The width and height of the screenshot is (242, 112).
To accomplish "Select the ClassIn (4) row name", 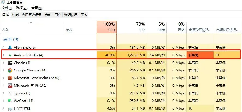I will pos(22,63).
